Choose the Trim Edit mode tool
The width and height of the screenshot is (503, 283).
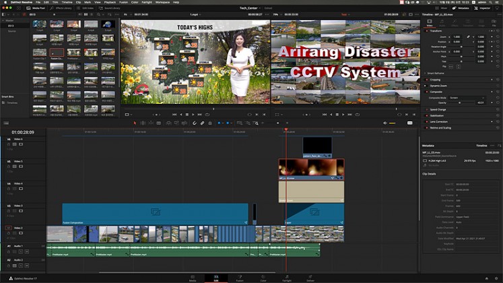[143, 123]
